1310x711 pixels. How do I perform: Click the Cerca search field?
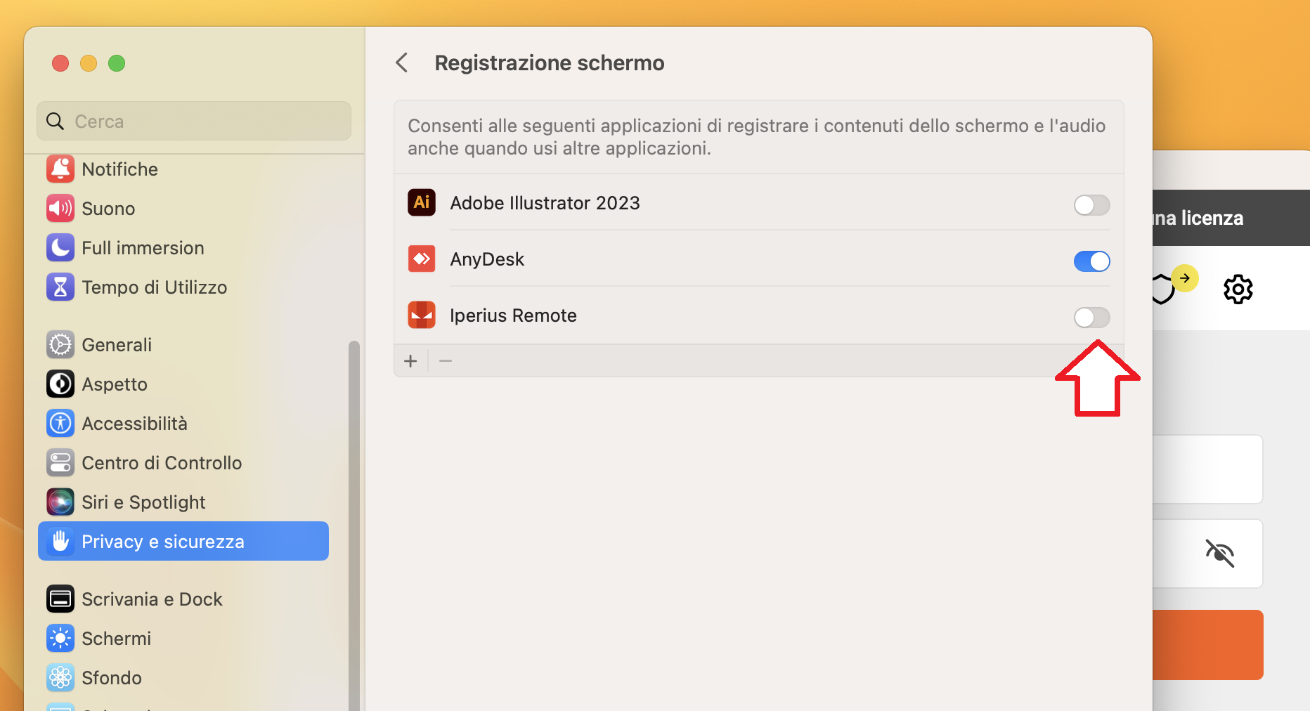pyautogui.click(x=194, y=121)
